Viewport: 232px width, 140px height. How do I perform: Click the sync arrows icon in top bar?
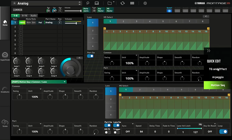point(123,3)
